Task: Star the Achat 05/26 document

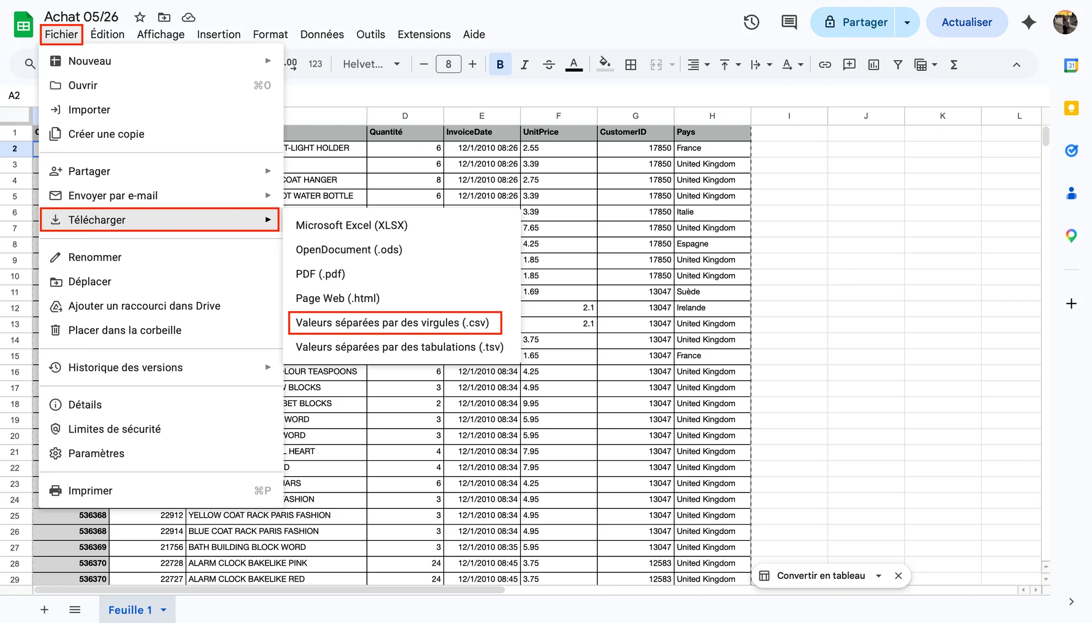Action: tap(140, 17)
